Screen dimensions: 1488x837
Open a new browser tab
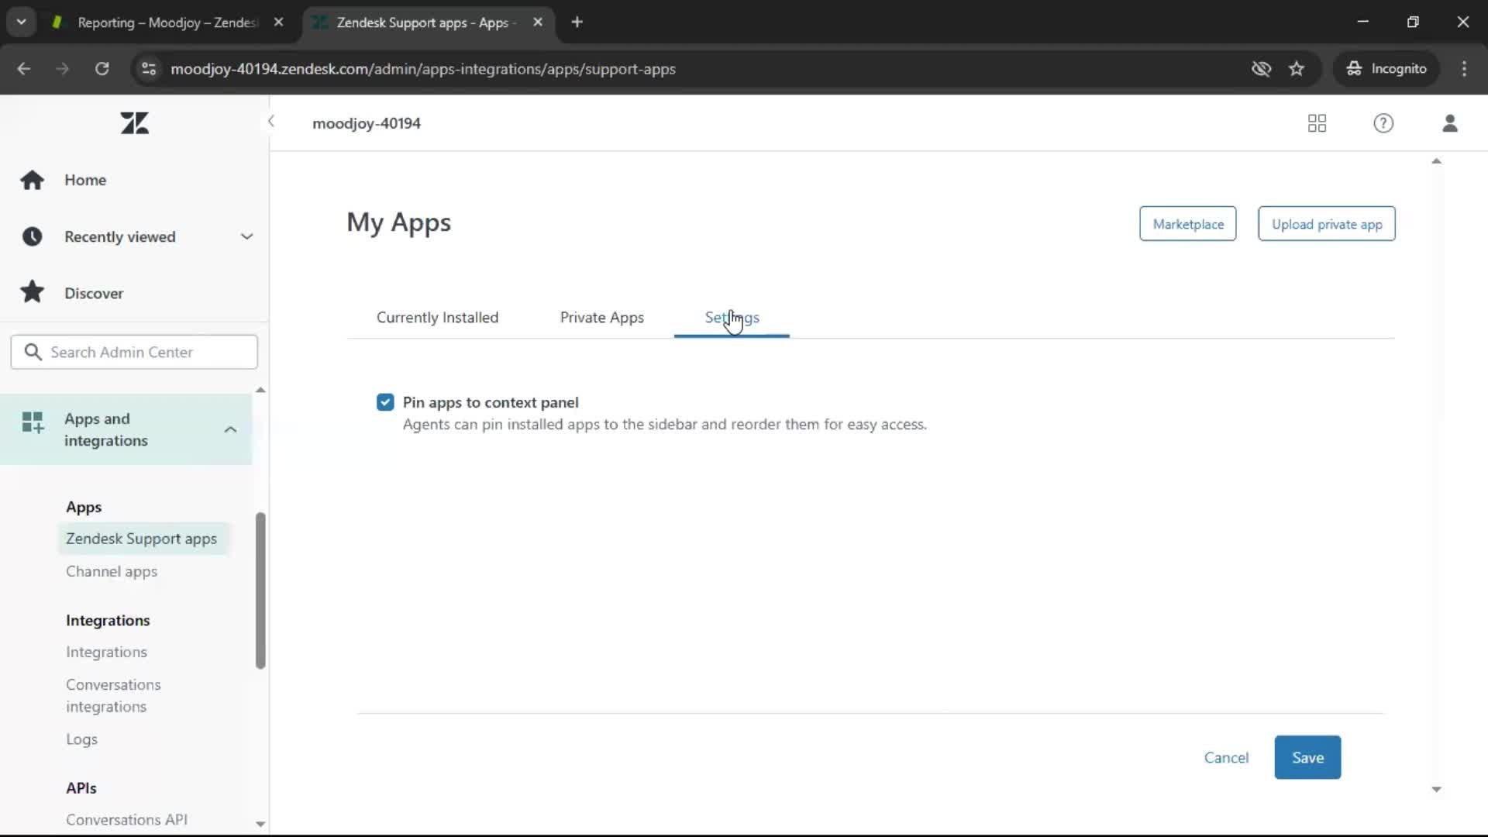[x=577, y=22]
